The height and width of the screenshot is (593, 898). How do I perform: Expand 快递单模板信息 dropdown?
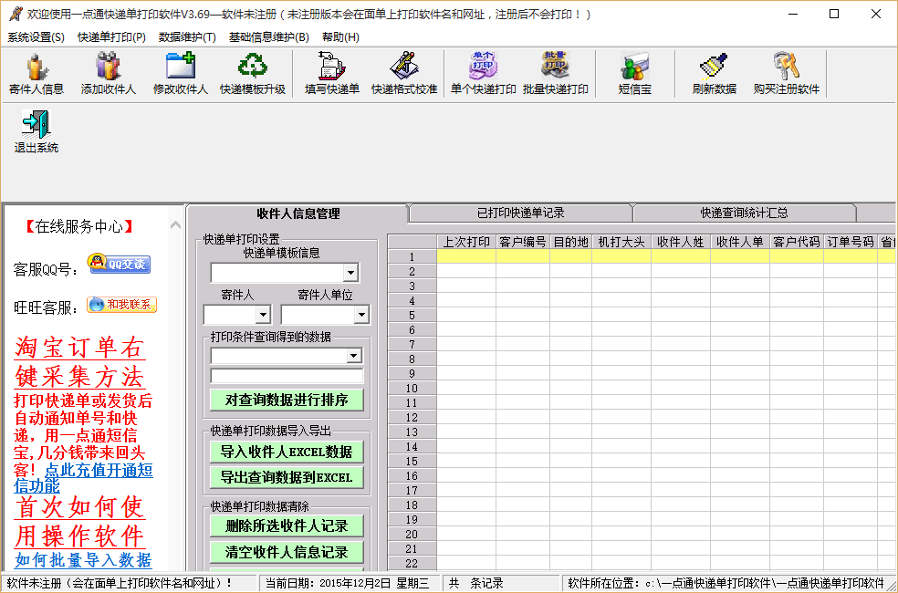(350, 273)
